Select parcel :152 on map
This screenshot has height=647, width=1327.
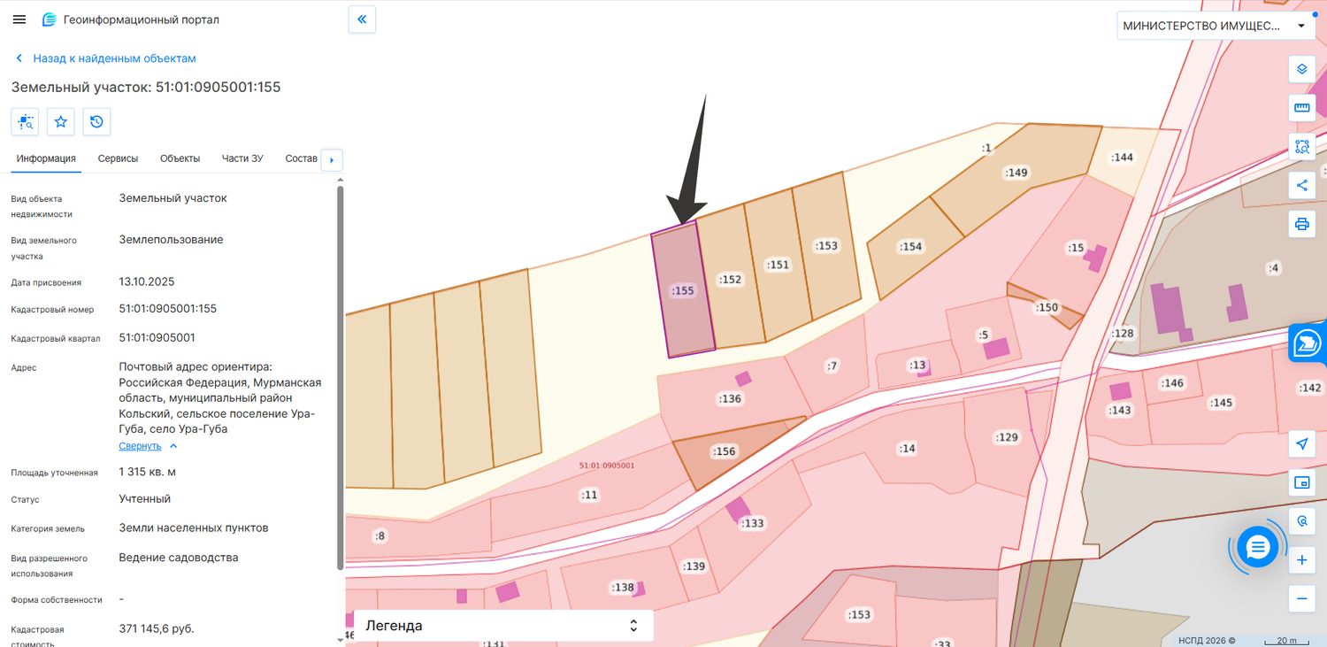pyautogui.click(x=731, y=280)
